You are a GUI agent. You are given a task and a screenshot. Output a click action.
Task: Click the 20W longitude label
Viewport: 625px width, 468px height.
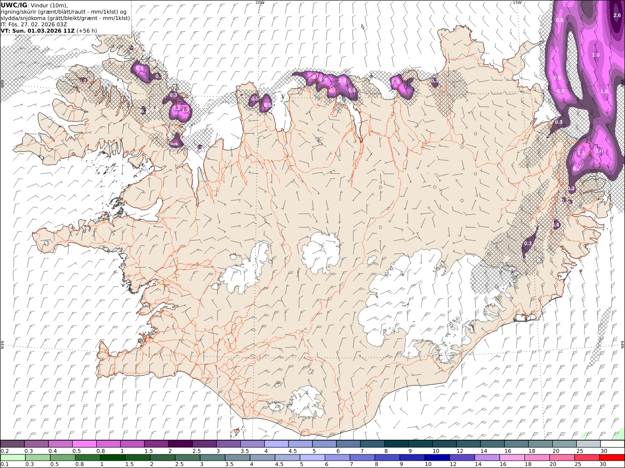[x=260, y=2]
